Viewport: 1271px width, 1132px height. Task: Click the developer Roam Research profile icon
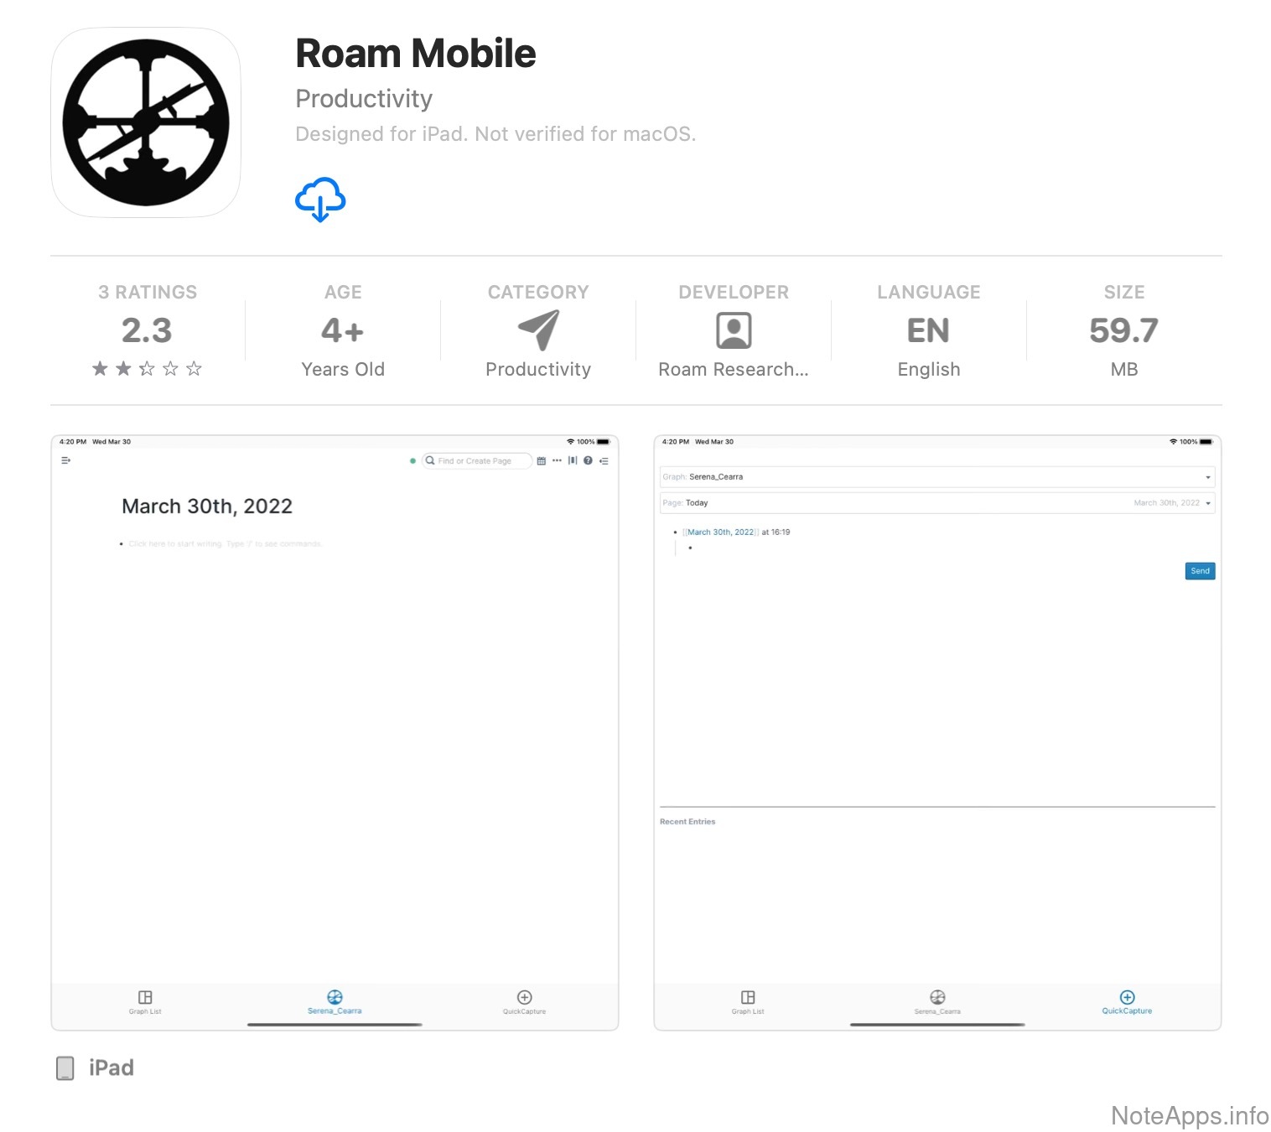pos(734,330)
